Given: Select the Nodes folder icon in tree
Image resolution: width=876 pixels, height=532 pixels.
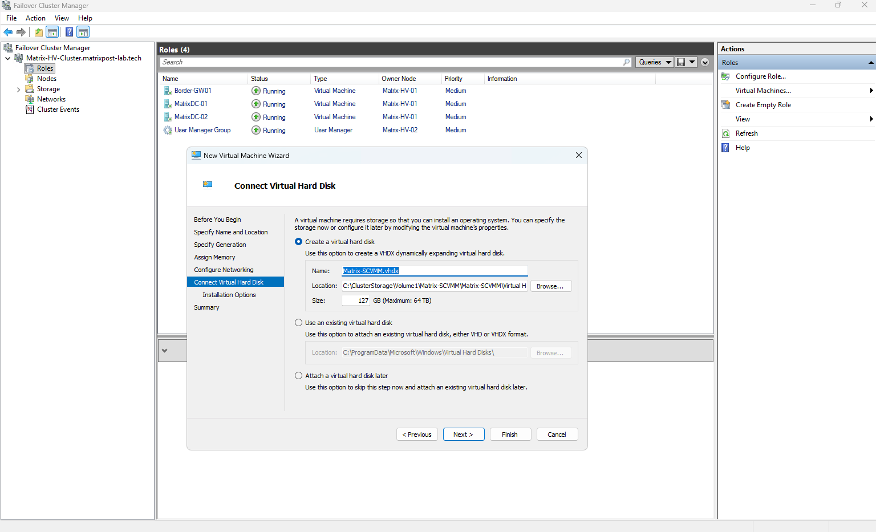Looking at the screenshot, I should (30, 79).
